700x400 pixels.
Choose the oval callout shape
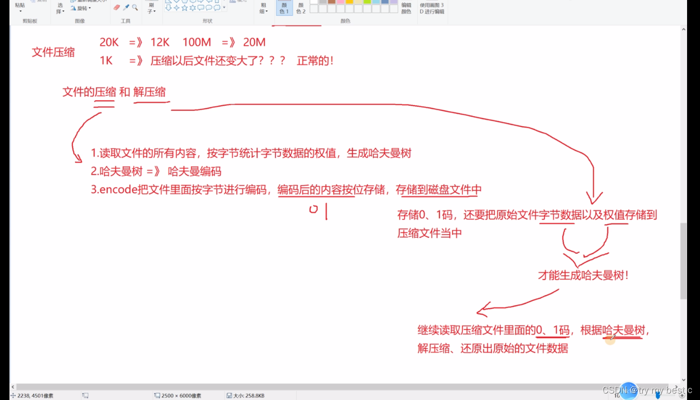(x=209, y=7)
